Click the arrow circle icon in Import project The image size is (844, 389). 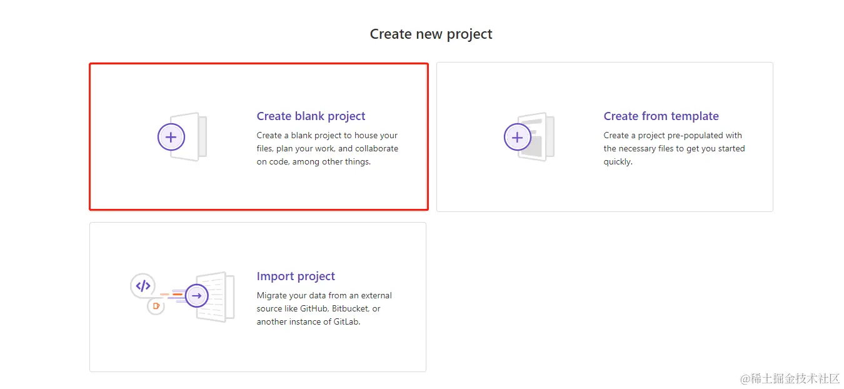pos(196,296)
